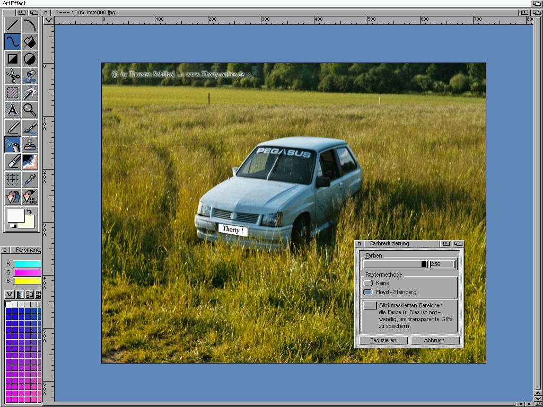This screenshot has width=543, height=407.
Task: Select Keine raster method option
Action: [x=368, y=284]
